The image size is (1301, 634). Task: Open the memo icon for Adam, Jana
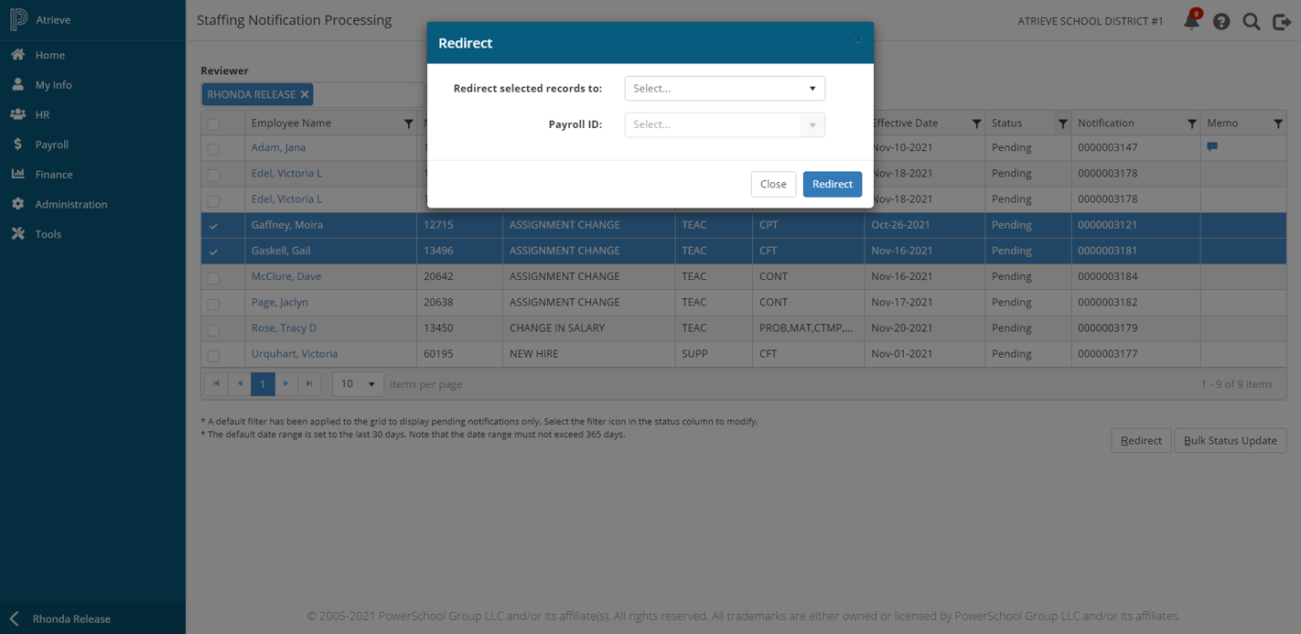coord(1212,147)
